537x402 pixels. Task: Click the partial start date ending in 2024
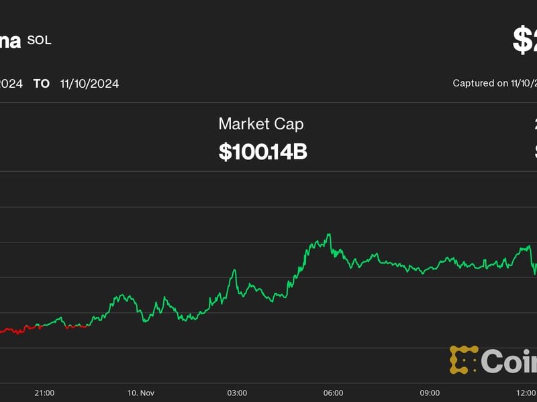click(11, 84)
